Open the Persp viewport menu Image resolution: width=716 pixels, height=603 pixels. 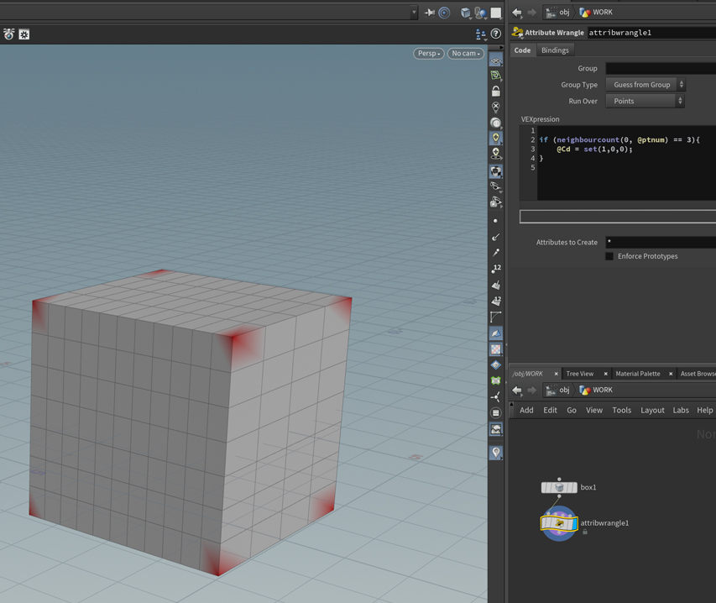tap(429, 54)
